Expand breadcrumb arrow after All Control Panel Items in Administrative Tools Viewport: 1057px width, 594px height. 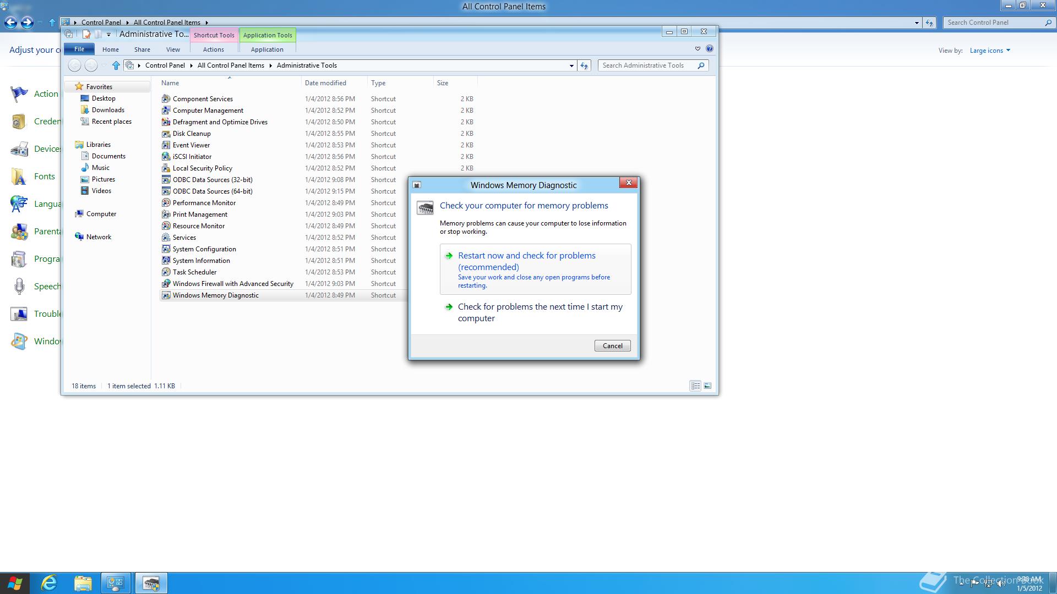270,65
